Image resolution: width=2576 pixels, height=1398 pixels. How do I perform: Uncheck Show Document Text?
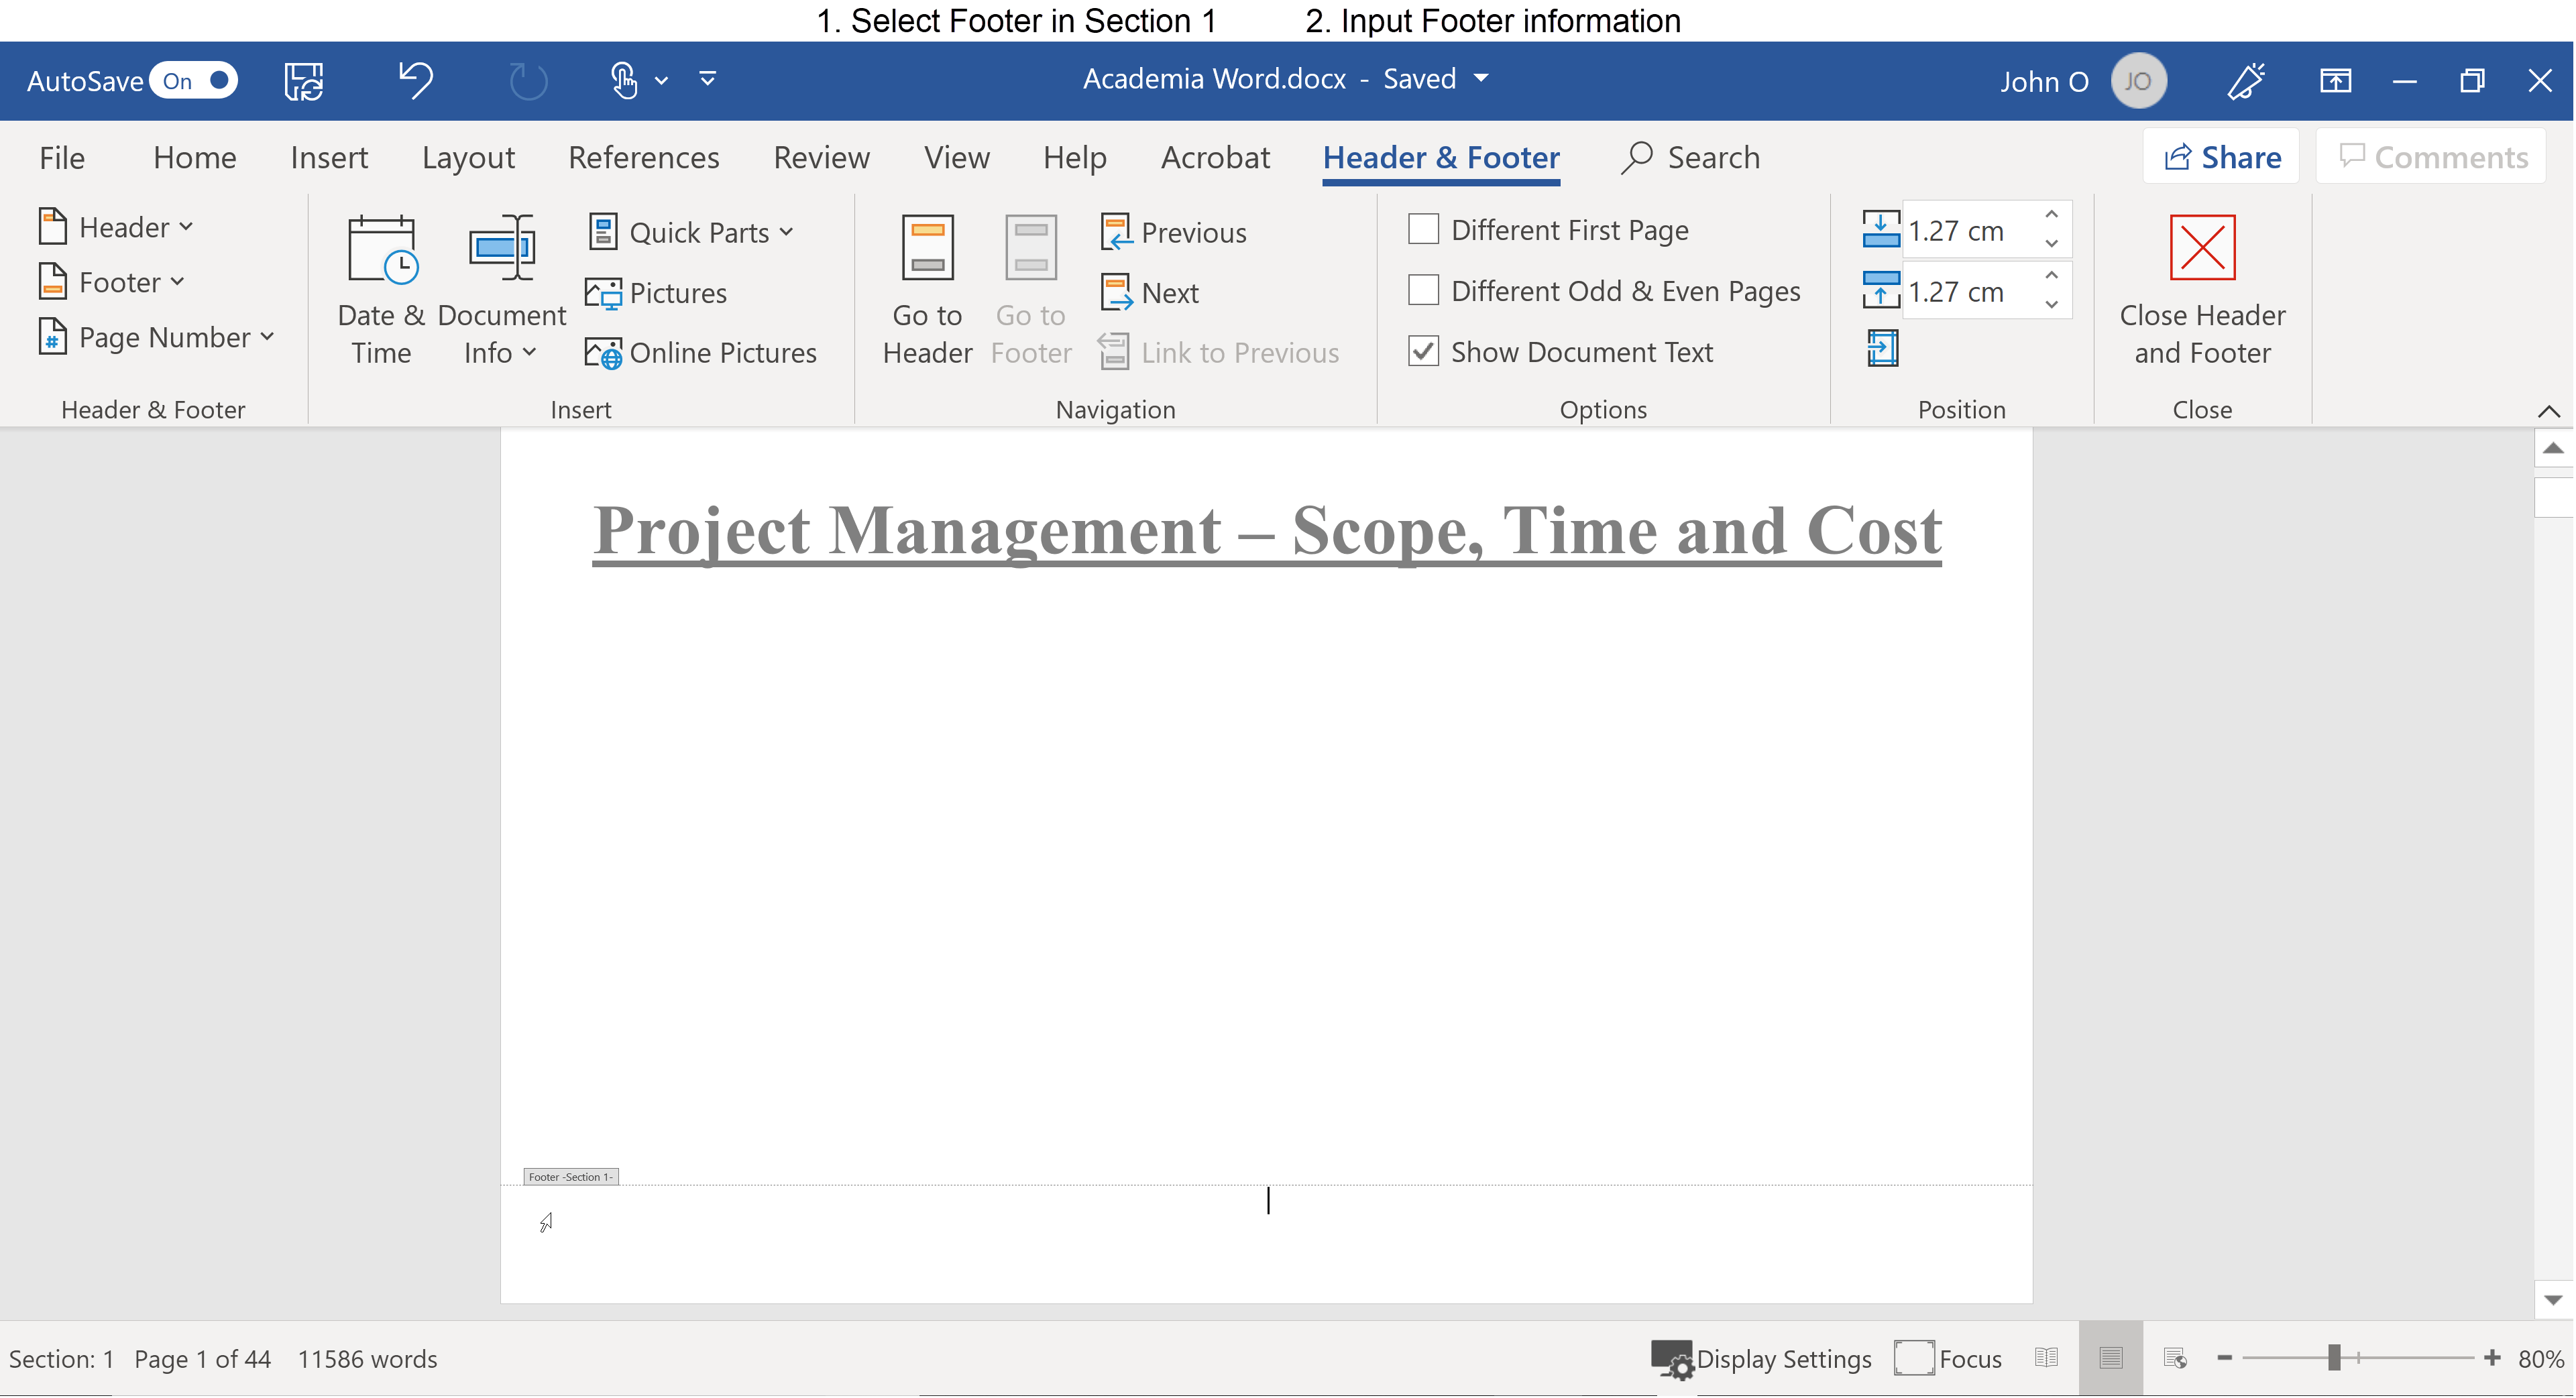coord(1423,351)
